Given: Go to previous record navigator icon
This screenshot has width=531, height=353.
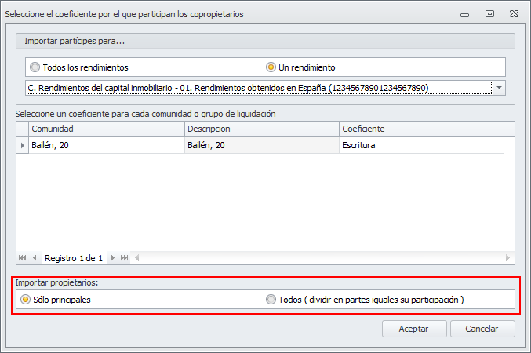Looking at the screenshot, I should (35, 258).
